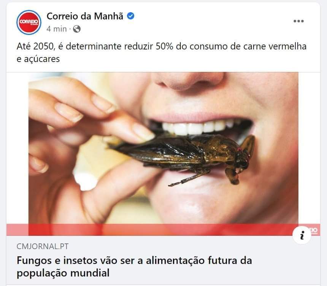Open the Correio da Manhã profile avatar
The image size is (327, 286).
pyautogui.click(x=29, y=22)
